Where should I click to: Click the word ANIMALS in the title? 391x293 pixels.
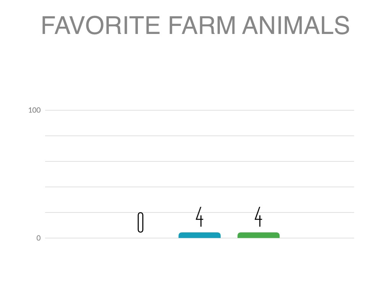tap(296, 26)
